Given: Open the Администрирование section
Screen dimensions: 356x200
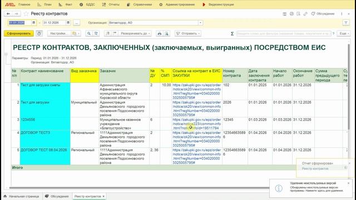Looking at the screenshot, I should point(177,4).
